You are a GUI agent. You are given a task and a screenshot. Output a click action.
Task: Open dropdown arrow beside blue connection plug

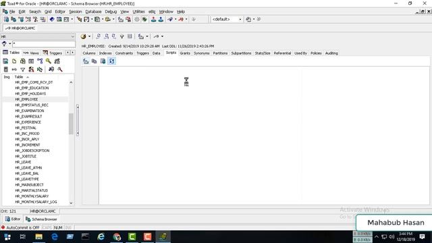coord(175,20)
